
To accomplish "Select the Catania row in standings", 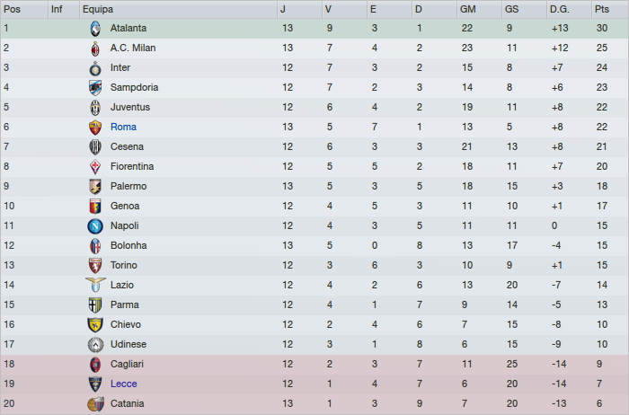I will tap(127, 403).
